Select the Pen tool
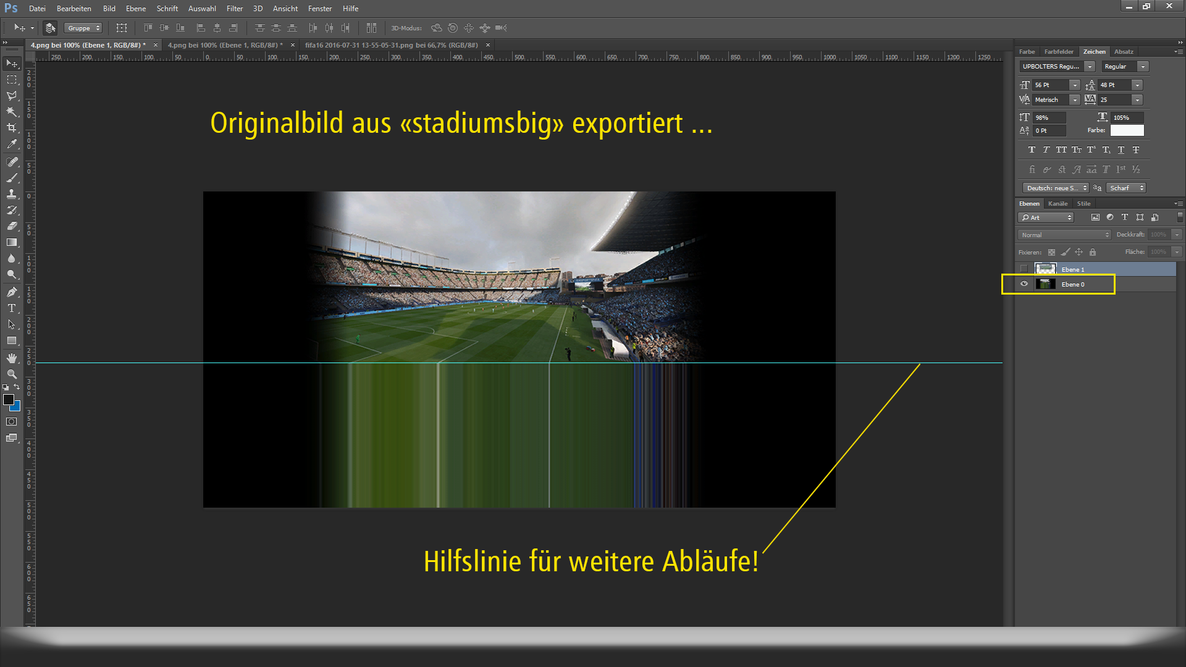1186x667 pixels. click(x=12, y=292)
